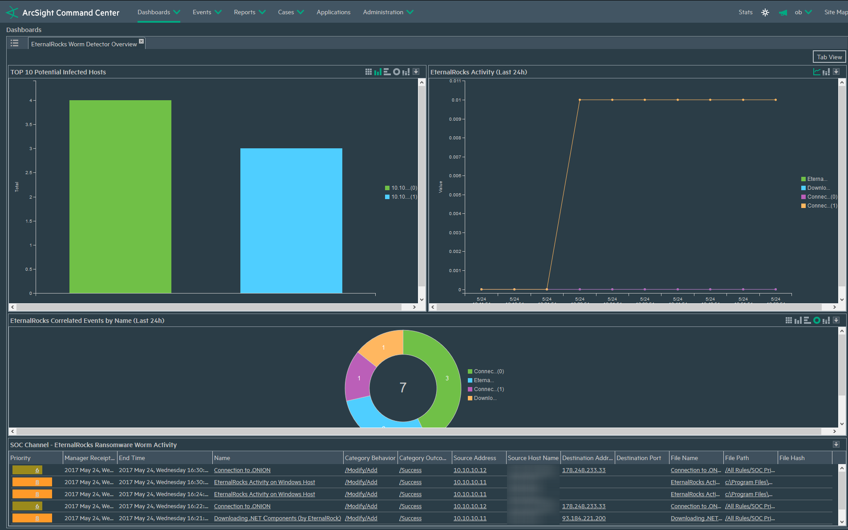Image resolution: width=848 pixels, height=530 pixels.
Task: Select line chart in EternalRocks Activity panel
Action: click(x=816, y=72)
